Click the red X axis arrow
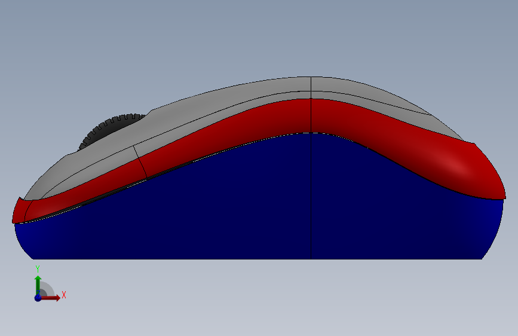 click(x=51, y=298)
